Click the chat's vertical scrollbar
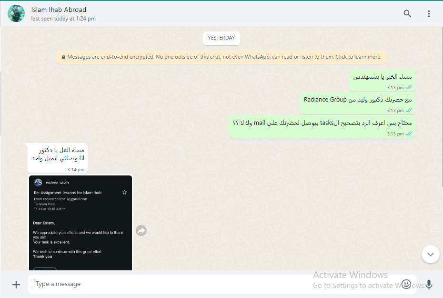This screenshot has height=298, width=443. (x=442, y=107)
